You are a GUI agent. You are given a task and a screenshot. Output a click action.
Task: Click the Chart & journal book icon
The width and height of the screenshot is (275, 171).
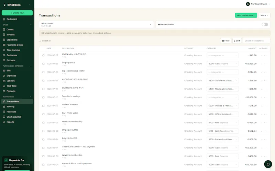point(4,117)
